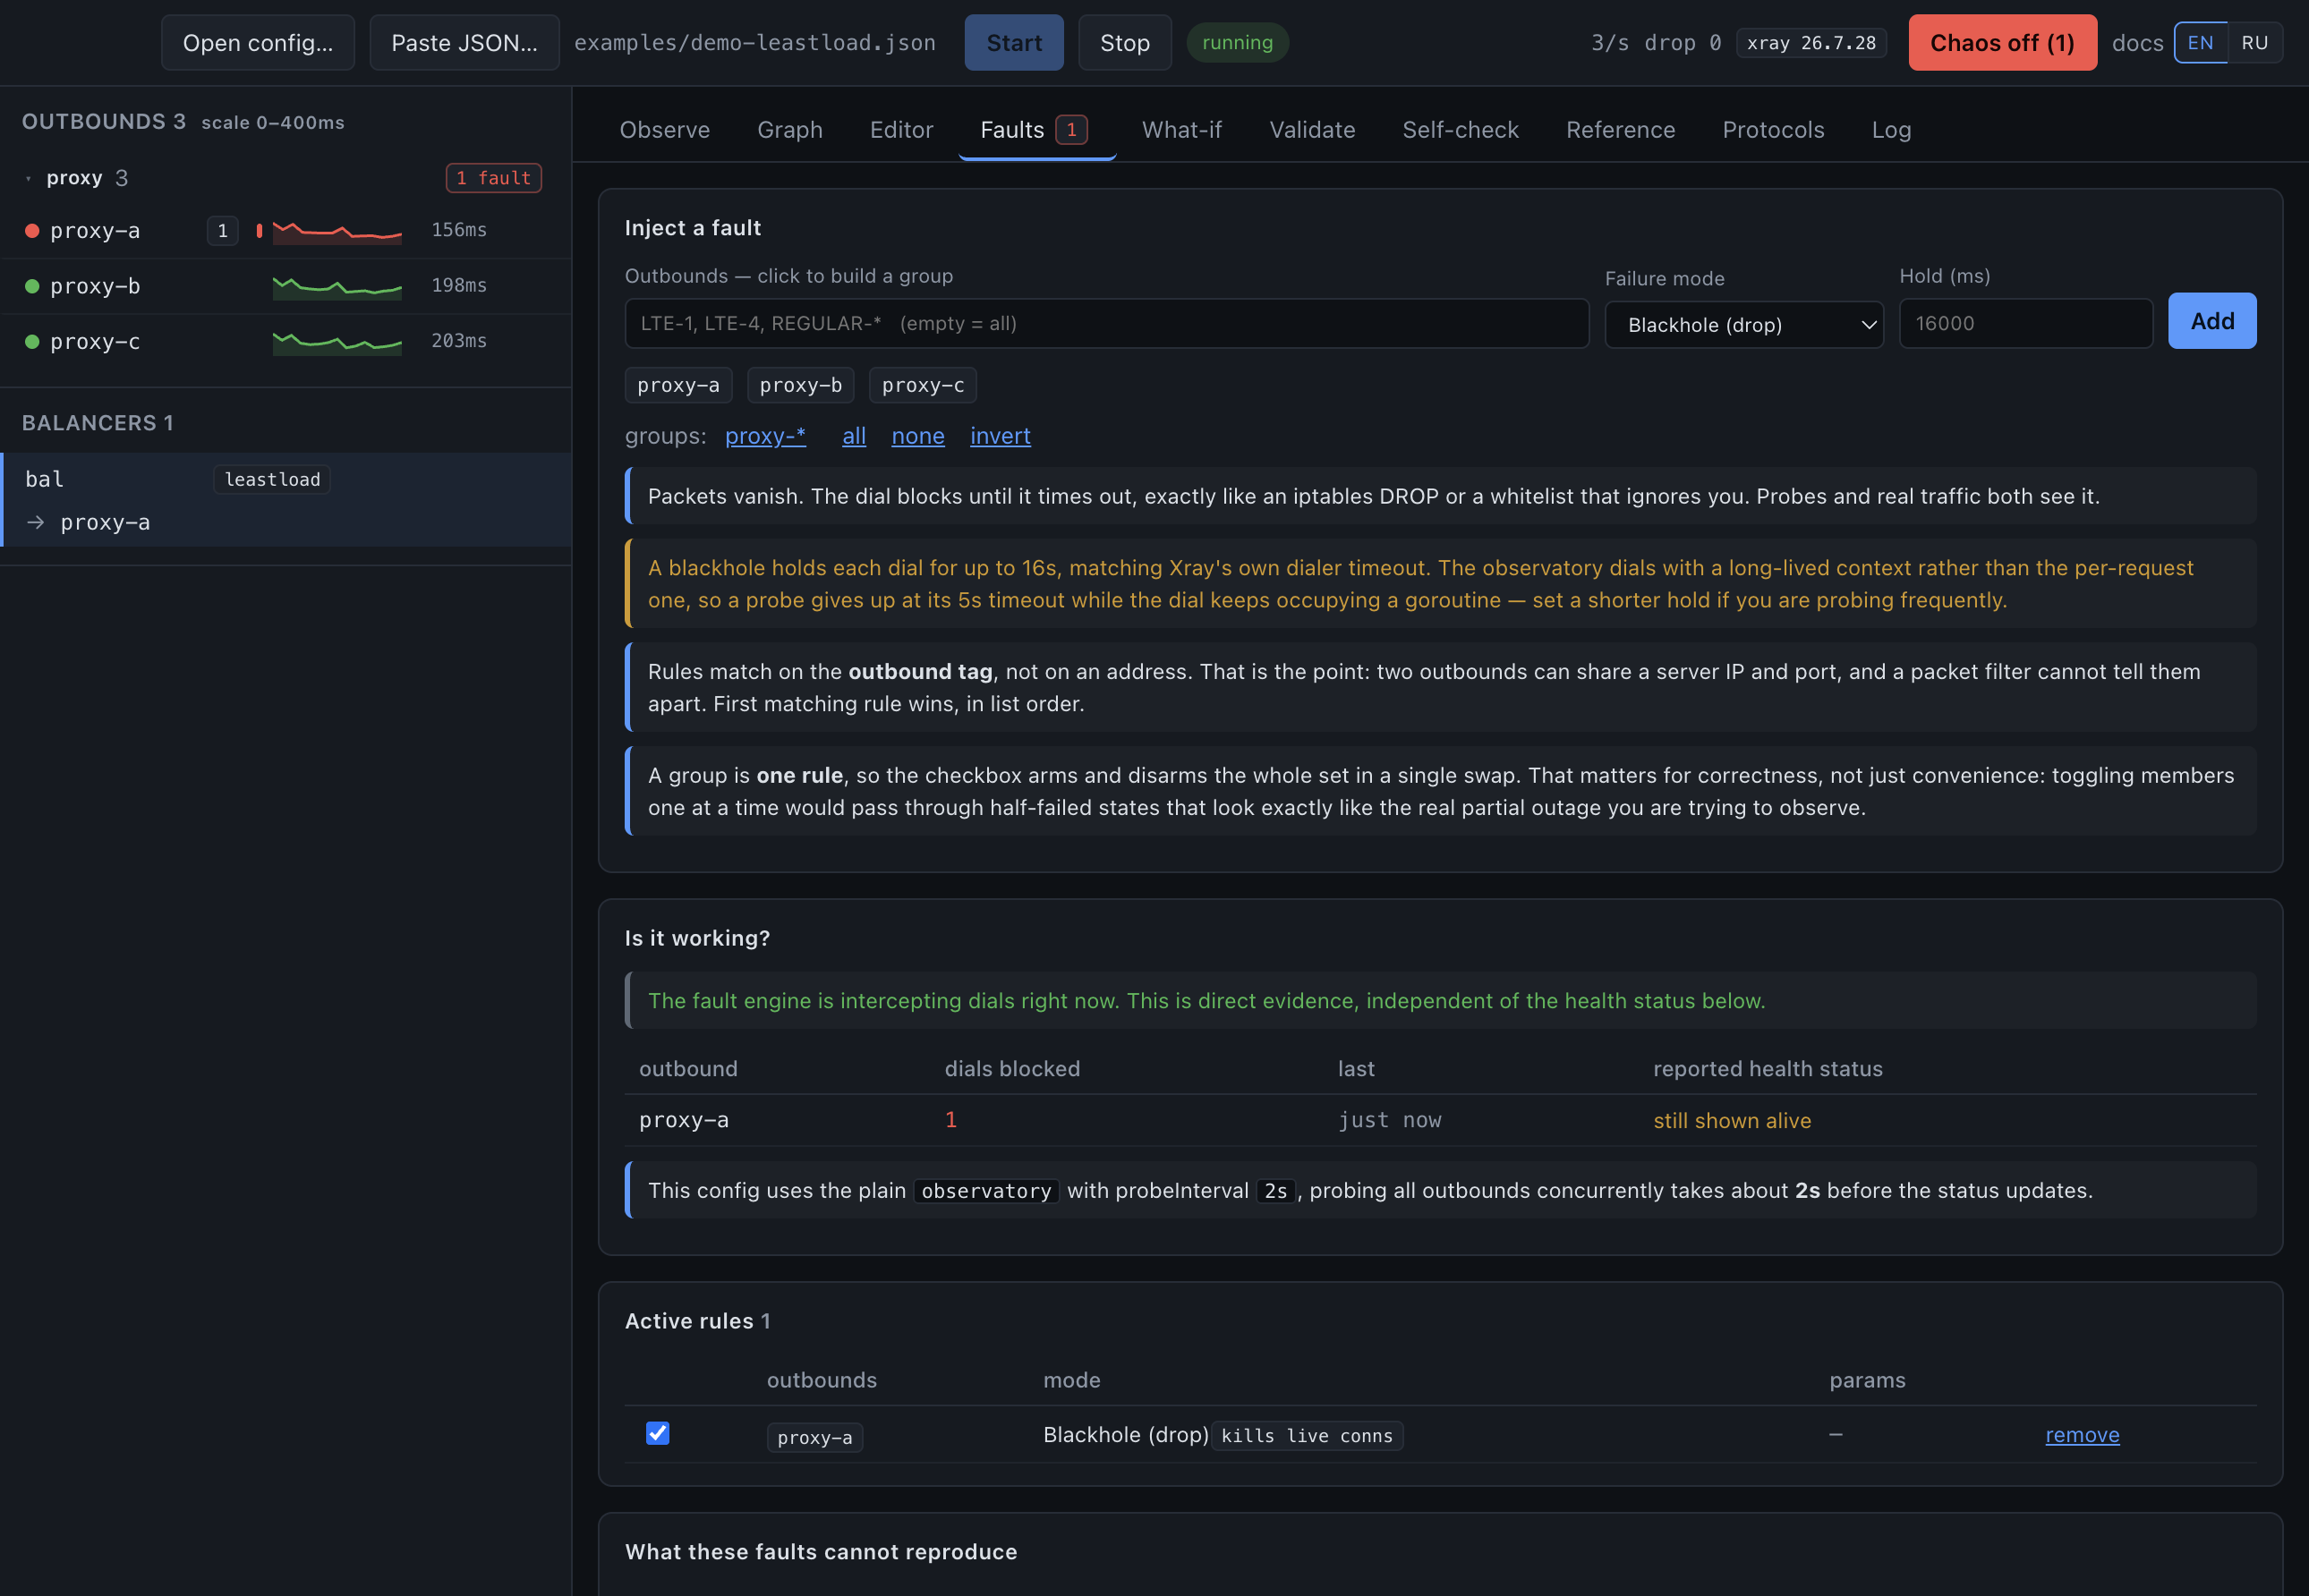The height and width of the screenshot is (1596, 2309).
Task: Open the docs link
Action: pos(2137,43)
